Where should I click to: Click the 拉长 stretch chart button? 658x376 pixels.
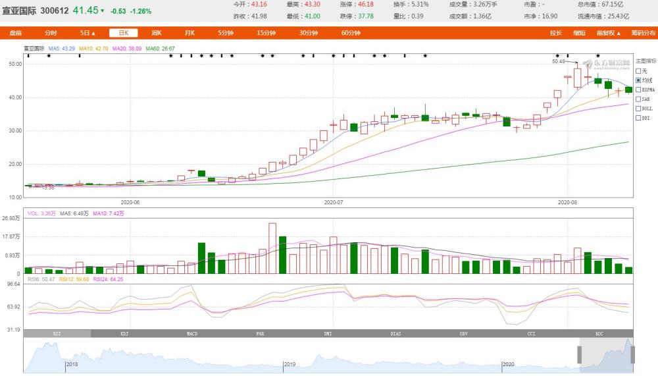pyautogui.click(x=556, y=33)
